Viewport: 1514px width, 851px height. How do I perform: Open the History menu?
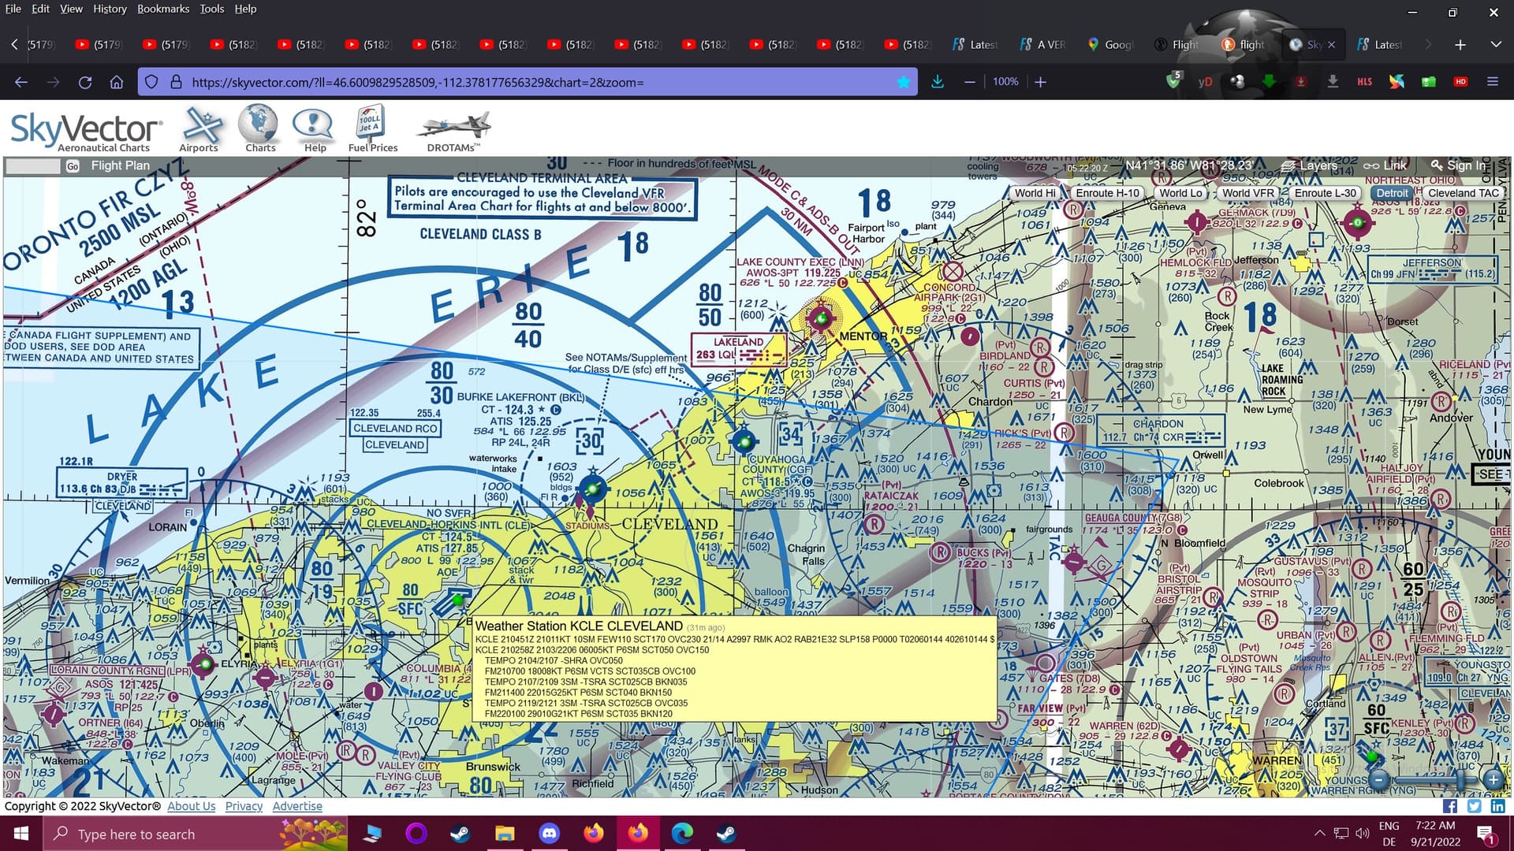tap(110, 9)
